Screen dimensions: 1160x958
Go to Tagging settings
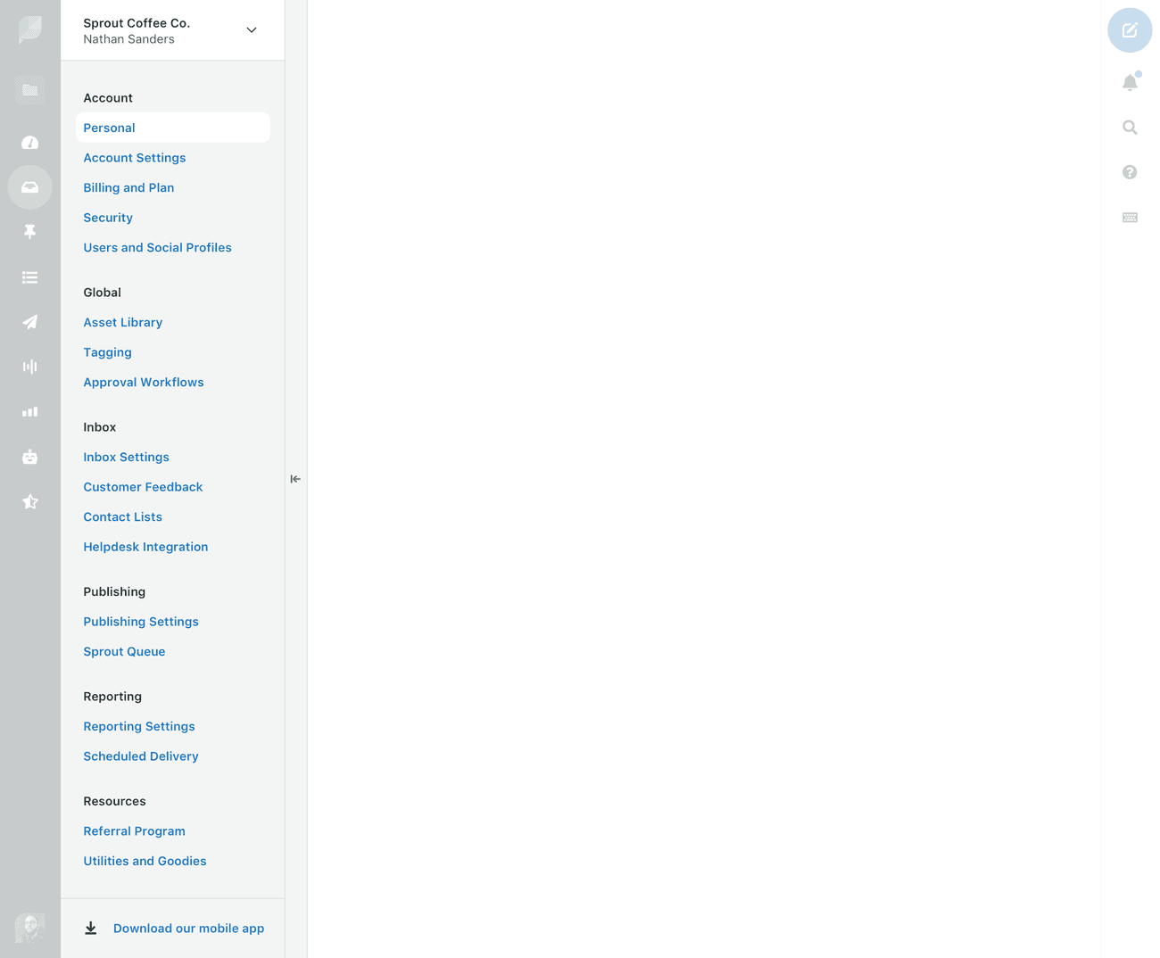107,352
